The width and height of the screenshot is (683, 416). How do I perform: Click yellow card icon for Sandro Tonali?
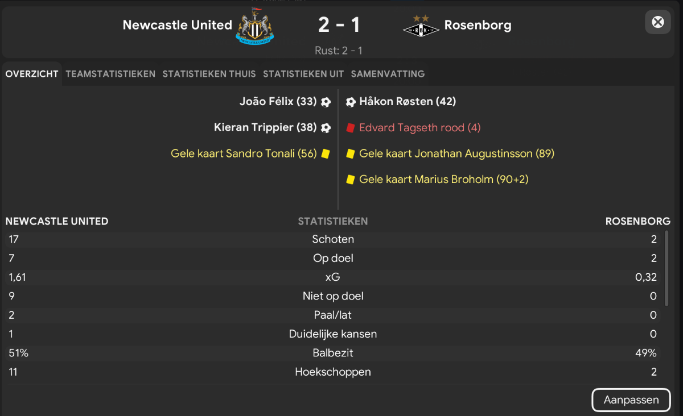pos(326,153)
